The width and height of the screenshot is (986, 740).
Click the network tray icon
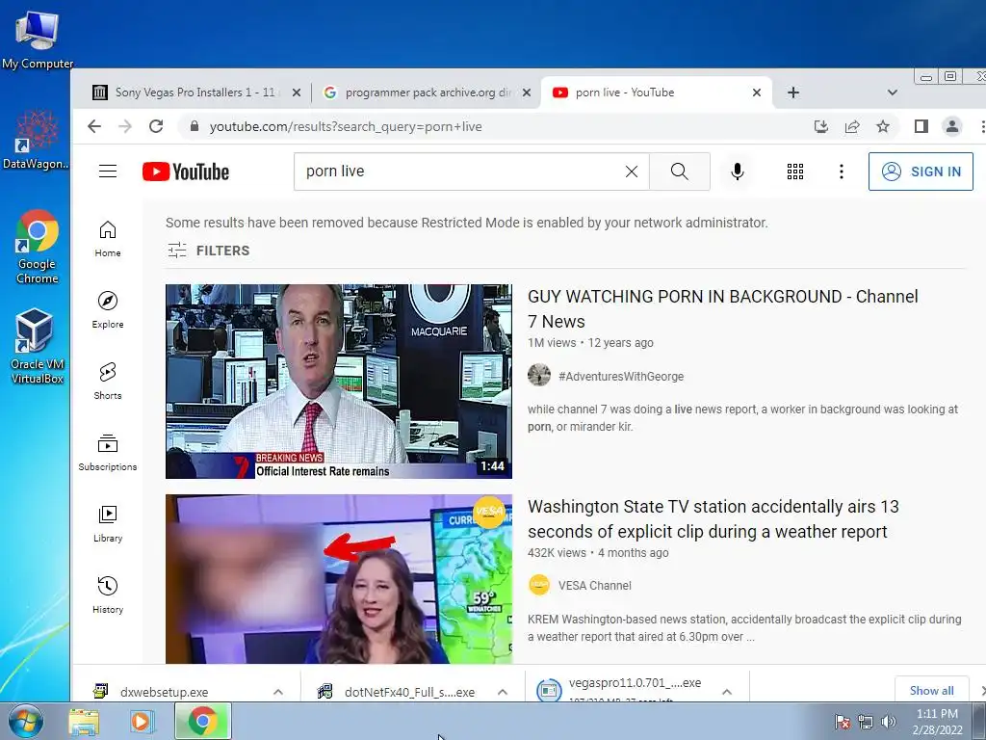(x=866, y=722)
